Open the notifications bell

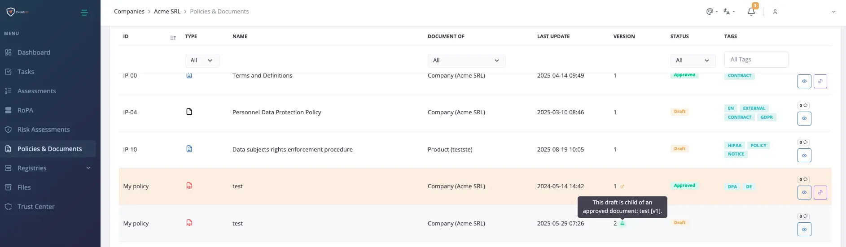click(751, 12)
